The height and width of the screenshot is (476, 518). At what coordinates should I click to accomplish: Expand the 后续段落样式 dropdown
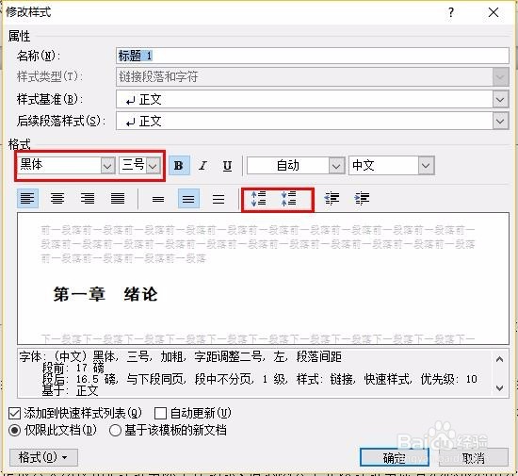pyautogui.click(x=500, y=121)
